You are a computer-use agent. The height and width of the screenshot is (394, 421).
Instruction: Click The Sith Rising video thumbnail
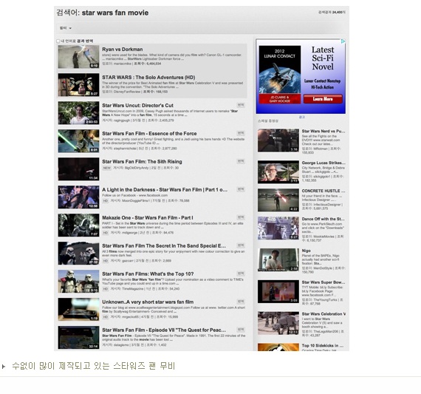coord(78,169)
